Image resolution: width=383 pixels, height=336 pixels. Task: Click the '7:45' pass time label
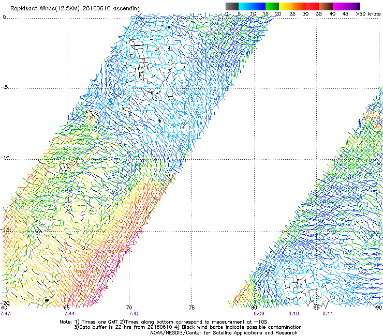pyautogui.click(x=134, y=314)
